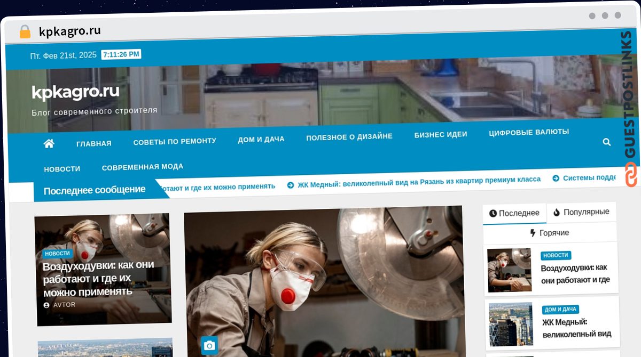Click ДОМ И ДАЧА tag in sidebar
The width and height of the screenshot is (641, 357).
coord(561,310)
